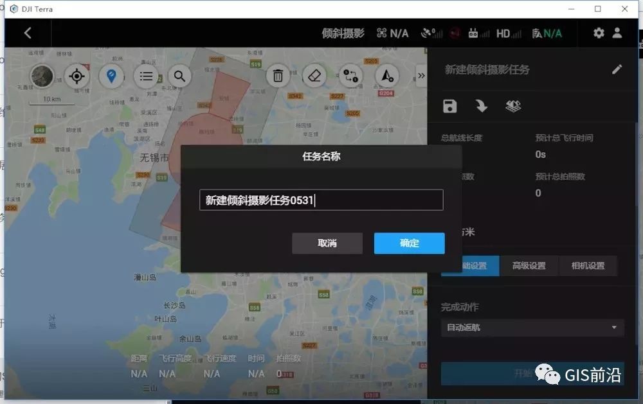Image resolution: width=643 pixels, height=404 pixels.
Task: Click the save task icon in the right panel
Action: coord(449,106)
